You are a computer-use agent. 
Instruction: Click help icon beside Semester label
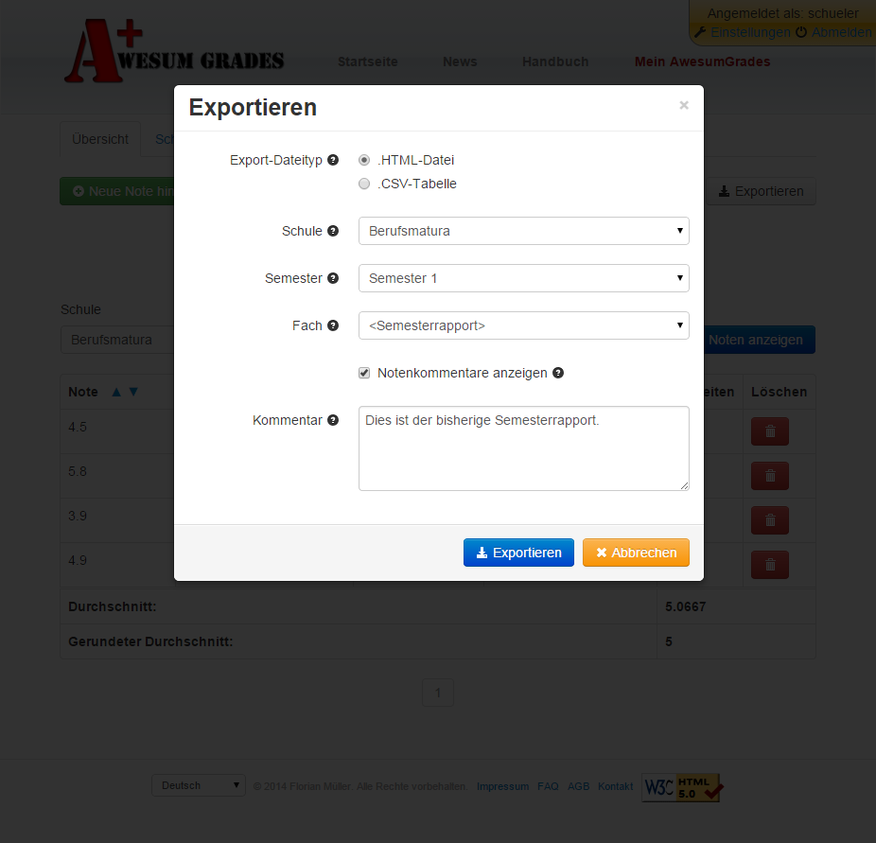pyautogui.click(x=333, y=278)
